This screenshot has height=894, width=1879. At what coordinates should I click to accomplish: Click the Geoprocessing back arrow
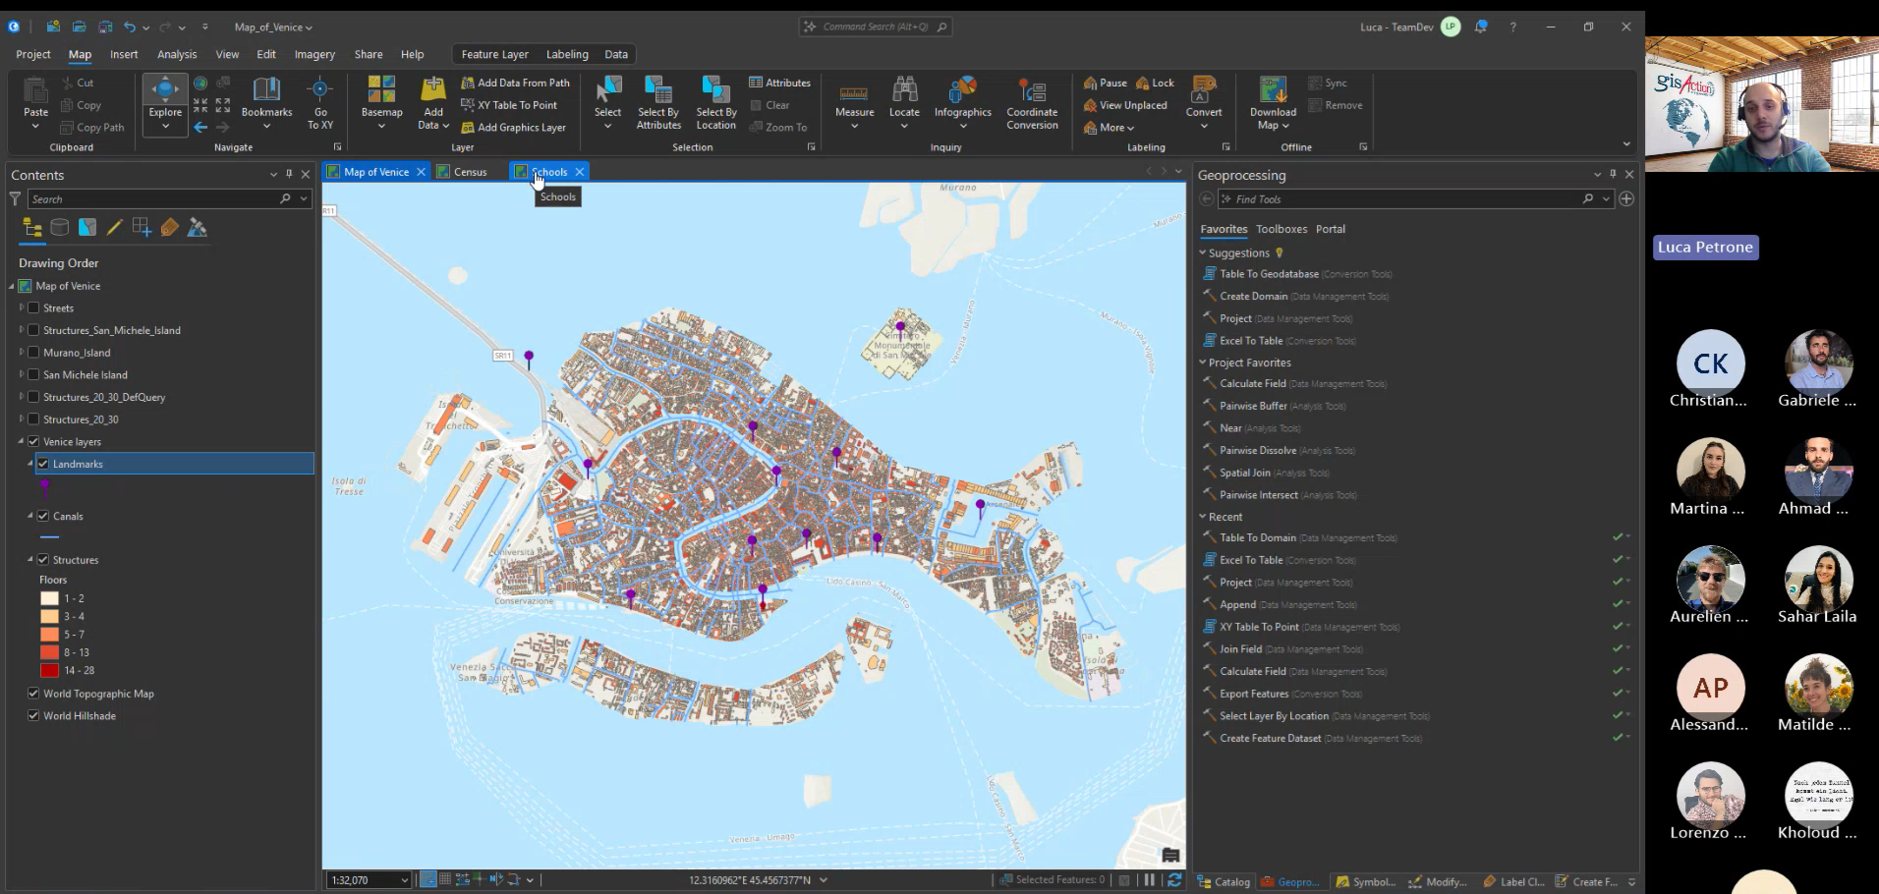pos(1206,198)
